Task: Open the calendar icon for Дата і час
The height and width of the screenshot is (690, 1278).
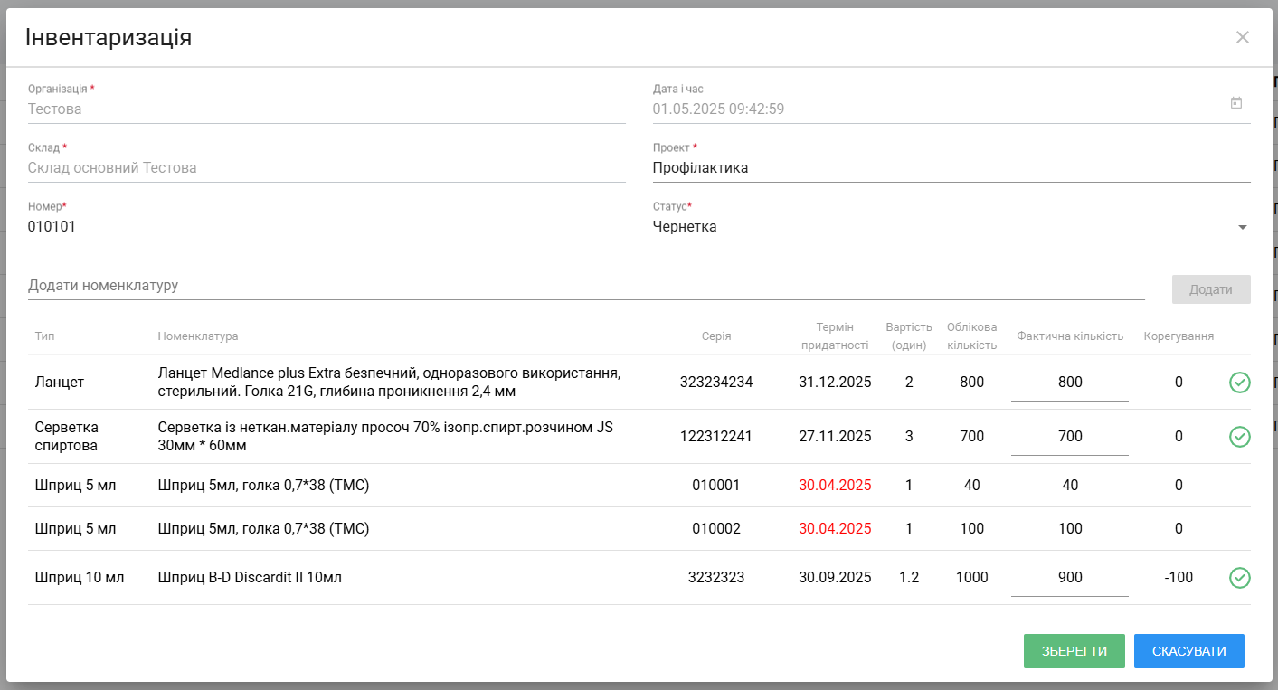Action: coord(1236,103)
